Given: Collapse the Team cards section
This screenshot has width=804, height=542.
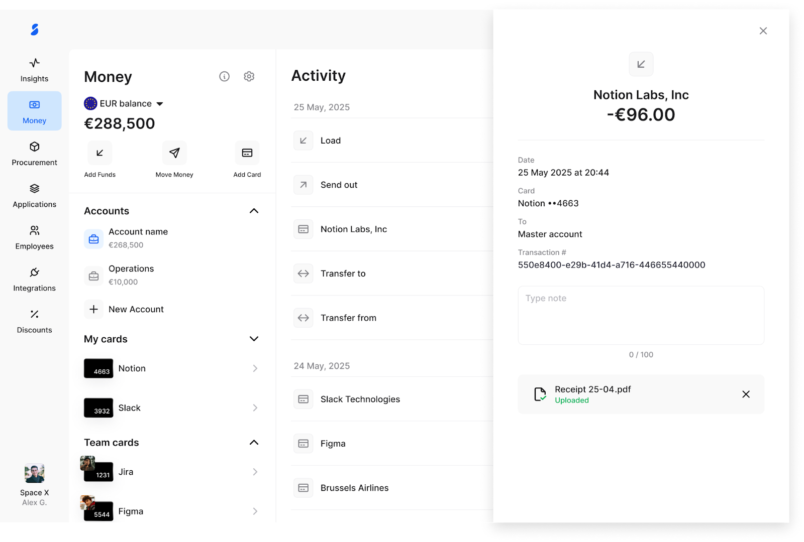Looking at the screenshot, I should click(254, 442).
